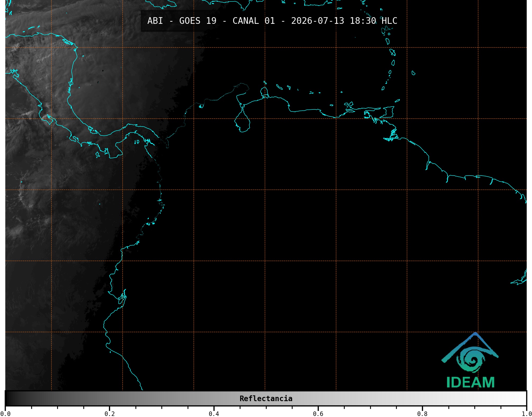Click the 0.8 colorbar tick label

click(422, 414)
